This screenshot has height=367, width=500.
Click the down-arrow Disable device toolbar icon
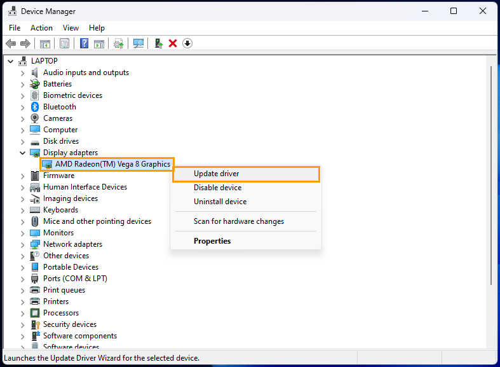(x=187, y=43)
